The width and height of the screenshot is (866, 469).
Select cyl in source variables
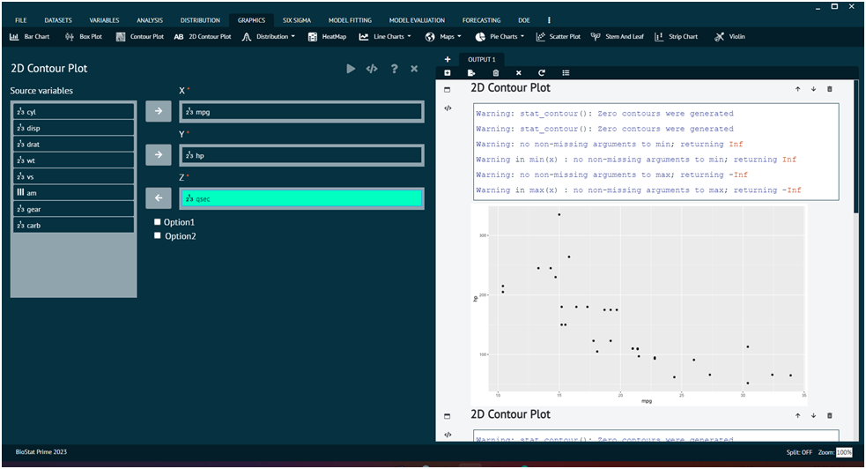coord(73,112)
